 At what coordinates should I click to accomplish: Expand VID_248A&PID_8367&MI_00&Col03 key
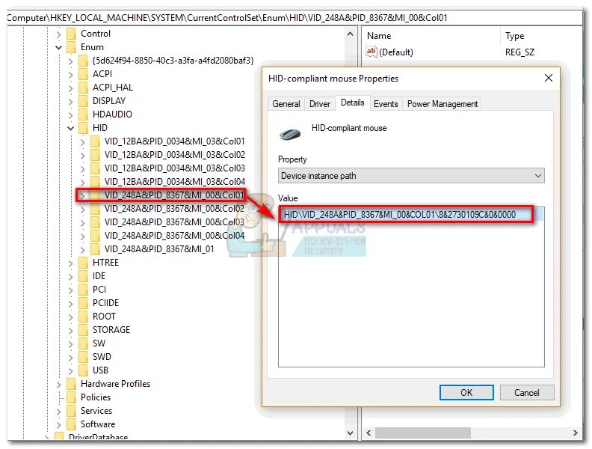83,222
